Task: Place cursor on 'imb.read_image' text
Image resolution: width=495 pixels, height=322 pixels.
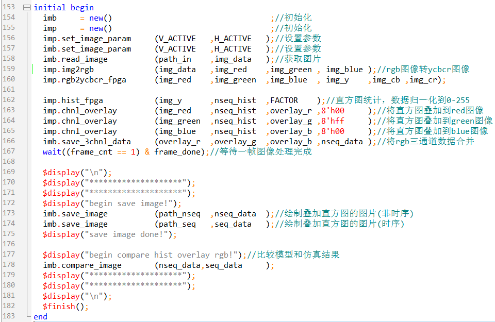Action: (75, 59)
